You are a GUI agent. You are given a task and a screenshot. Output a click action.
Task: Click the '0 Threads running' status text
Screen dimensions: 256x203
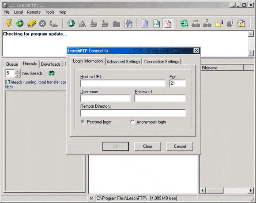tap(35, 84)
